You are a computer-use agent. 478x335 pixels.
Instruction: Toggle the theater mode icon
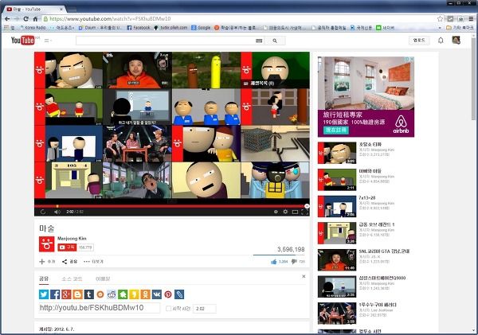(295, 212)
